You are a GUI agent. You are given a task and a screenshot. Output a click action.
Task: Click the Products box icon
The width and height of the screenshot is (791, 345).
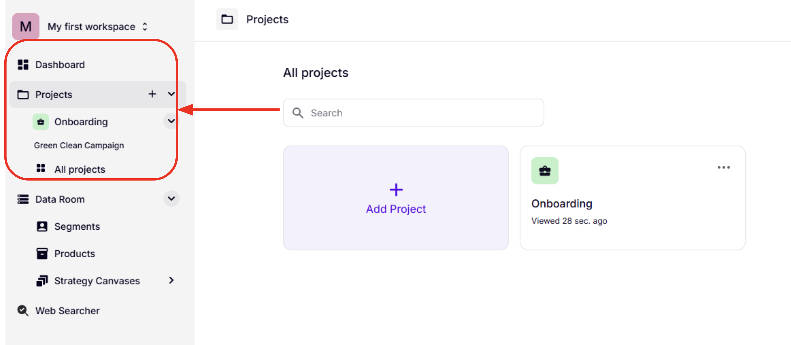(x=42, y=254)
